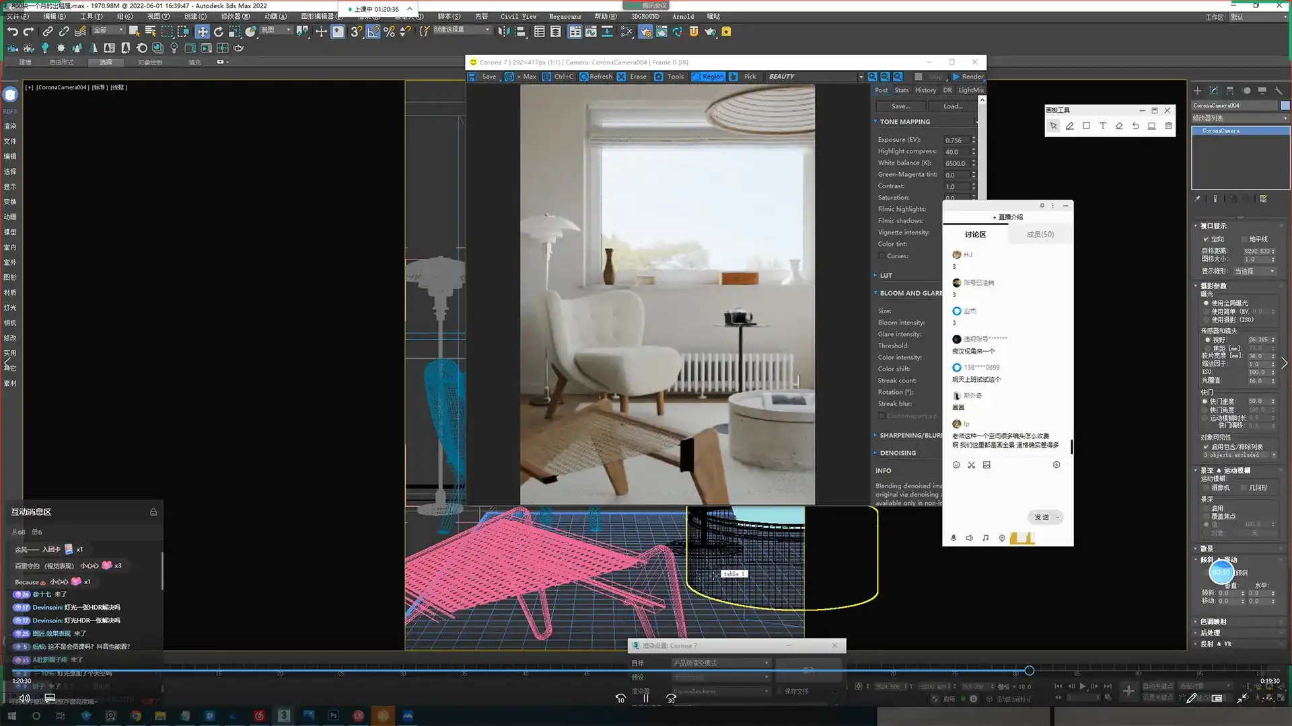Viewport: 1292px width, 726px height.
Task: Click the Render button in Corona VFB
Action: [968, 77]
